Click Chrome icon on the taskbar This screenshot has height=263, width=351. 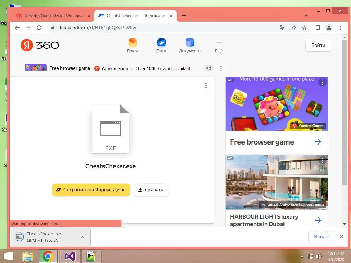(x=48, y=256)
